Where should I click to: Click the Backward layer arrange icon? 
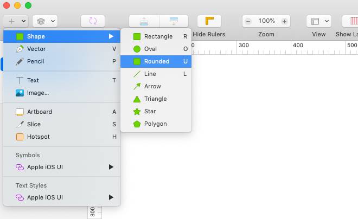coord(174,21)
